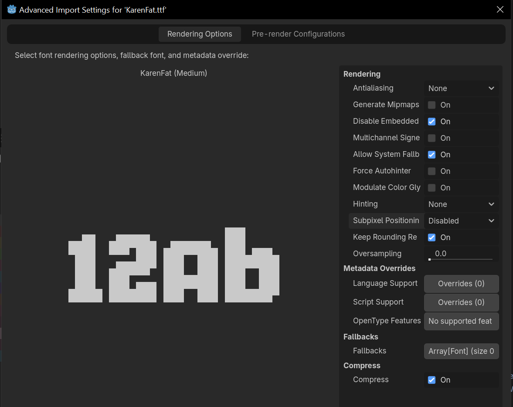This screenshot has width=513, height=407.
Task: Expand the Hinting dropdown
Action: pyautogui.click(x=461, y=204)
